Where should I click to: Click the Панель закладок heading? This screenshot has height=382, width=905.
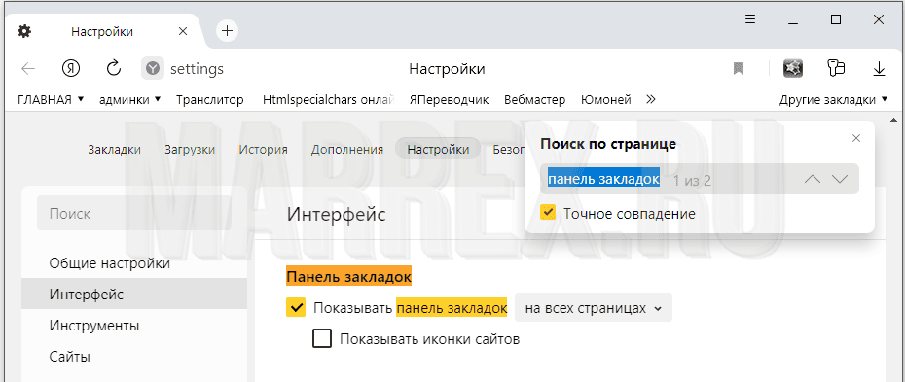tap(348, 276)
